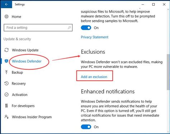Click the Backup upload arrow icon

tap(6, 72)
